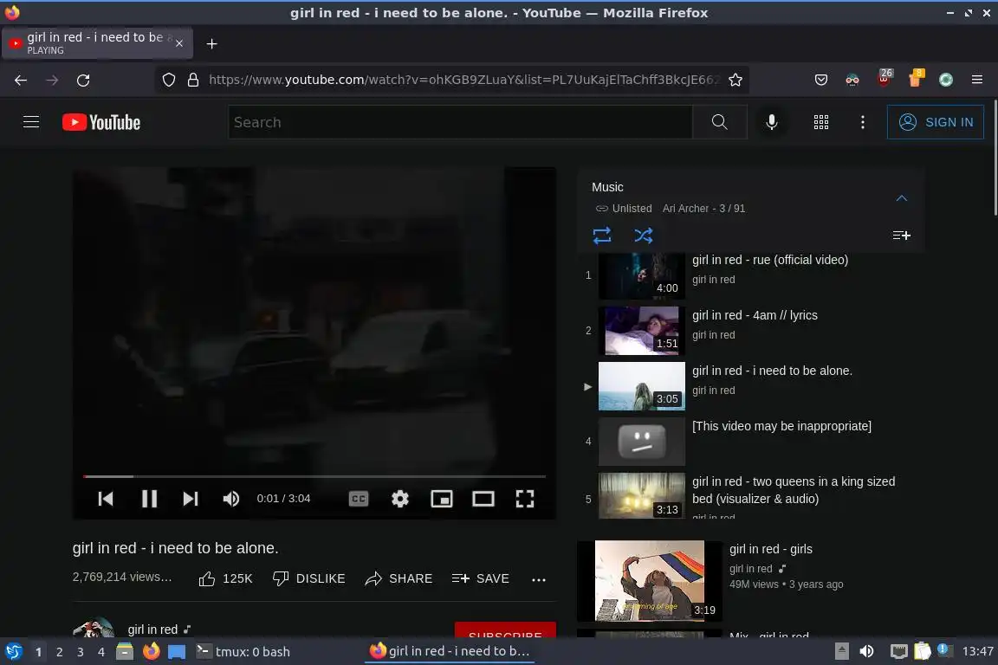This screenshot has height=665, width=998.
Task: Save page to Pocket
Action: (821, 81)
